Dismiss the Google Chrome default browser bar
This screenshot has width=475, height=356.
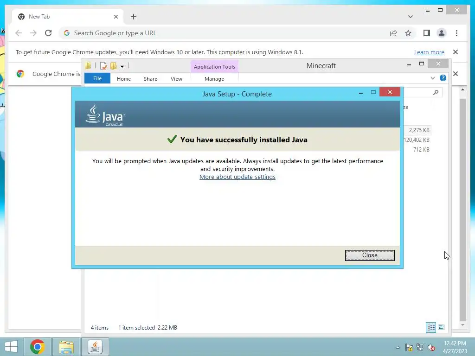tap(456, 74)
